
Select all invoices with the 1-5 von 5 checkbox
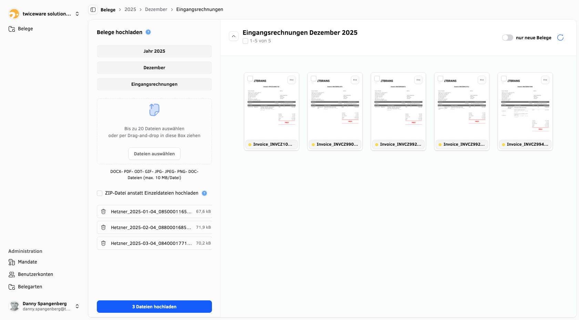[x=245, y=41]
